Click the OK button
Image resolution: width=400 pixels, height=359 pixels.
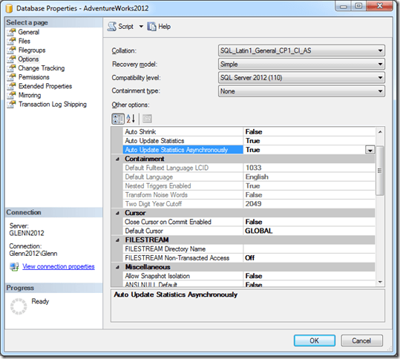tap(315, 340)
